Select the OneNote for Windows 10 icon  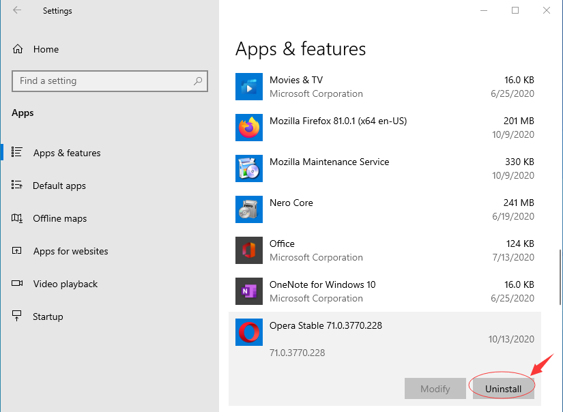coord(249,291)
